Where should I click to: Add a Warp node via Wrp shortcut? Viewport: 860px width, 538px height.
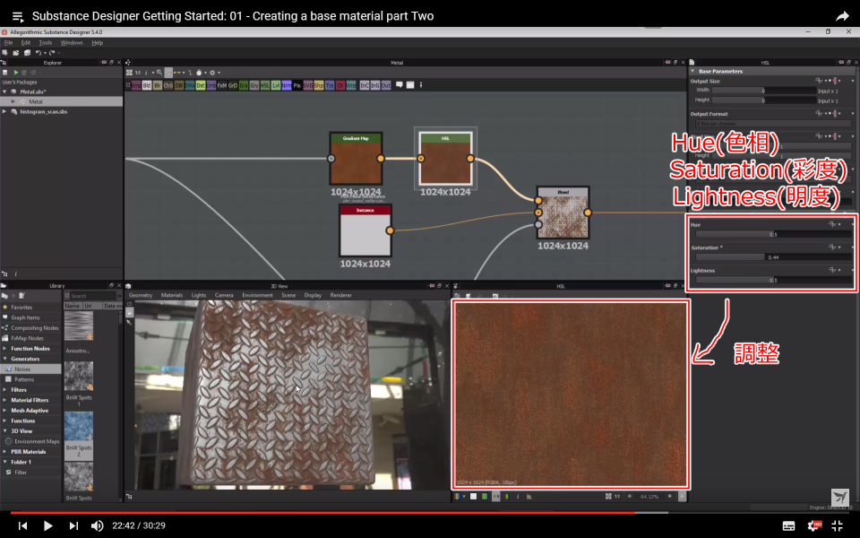pyautogui.click(x=351, y=85)
